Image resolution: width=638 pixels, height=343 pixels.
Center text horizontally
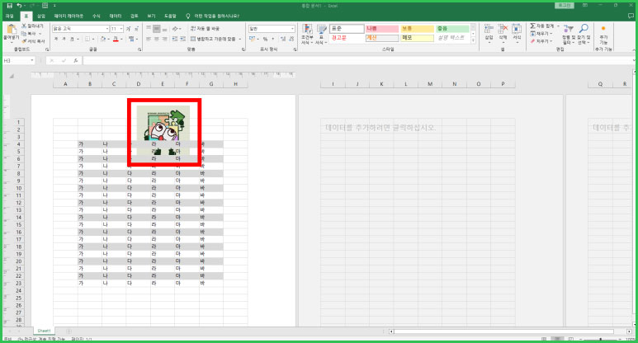click(157, 39)
